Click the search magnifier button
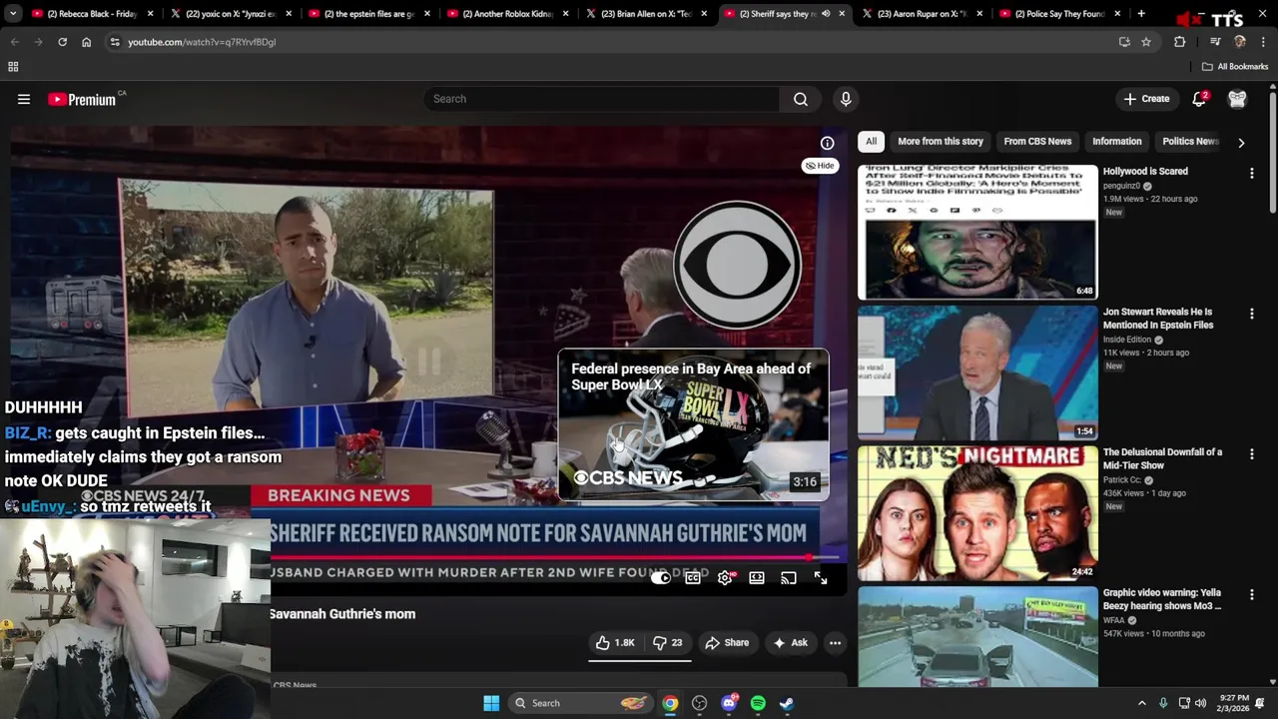The width and height of the screenshot is (1278, 719). tap(800, 99)
